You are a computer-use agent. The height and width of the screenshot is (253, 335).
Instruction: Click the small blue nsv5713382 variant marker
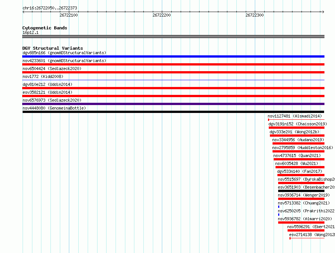(279, 207)
